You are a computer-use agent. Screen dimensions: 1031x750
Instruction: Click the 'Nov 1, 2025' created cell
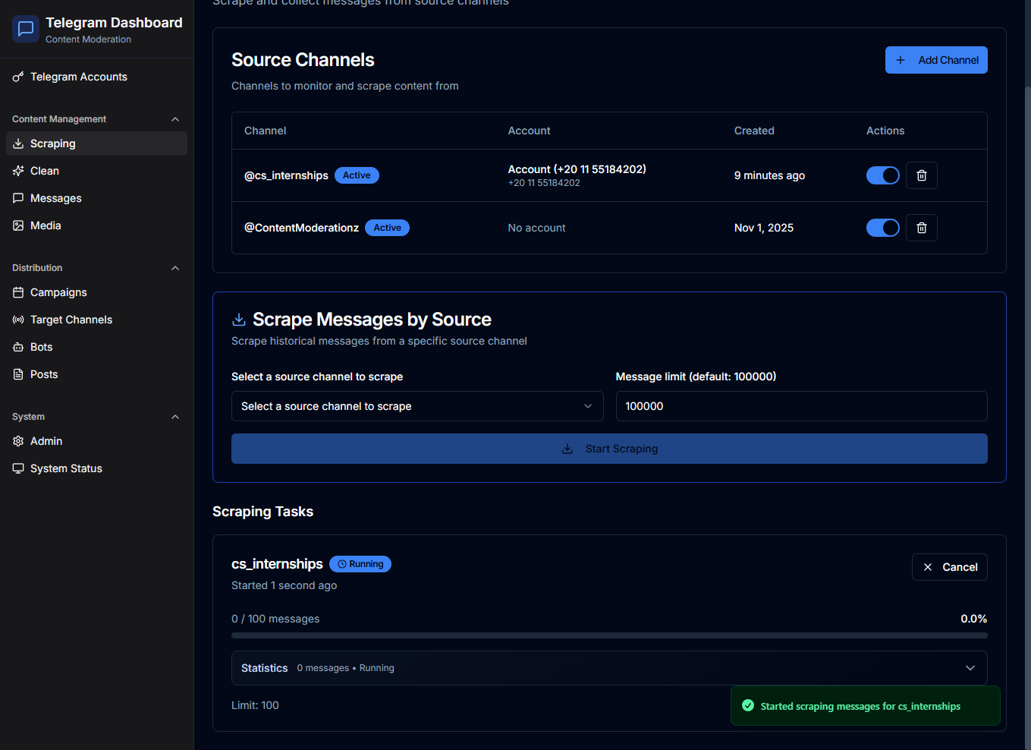[x=764, y=228]
